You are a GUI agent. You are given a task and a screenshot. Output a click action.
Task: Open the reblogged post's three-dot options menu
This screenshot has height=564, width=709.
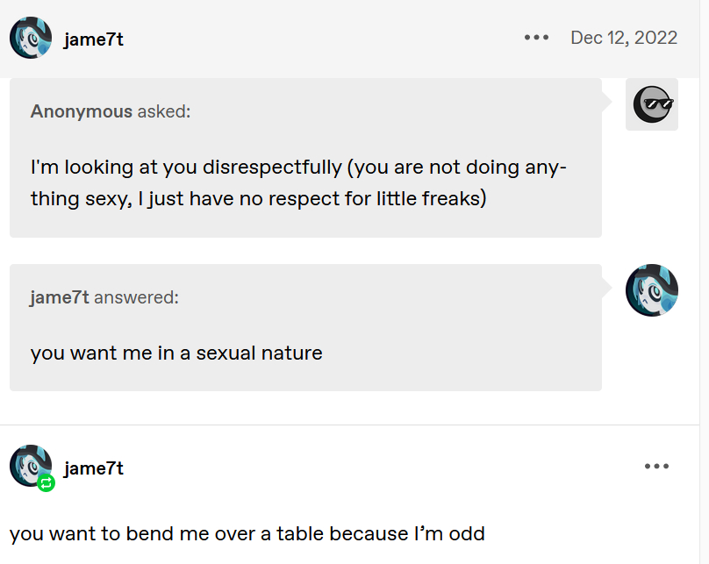[x=656, y=467]
